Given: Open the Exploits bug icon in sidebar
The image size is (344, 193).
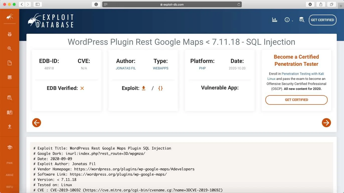Looking at the screenshot, I should tap(10, 34).
